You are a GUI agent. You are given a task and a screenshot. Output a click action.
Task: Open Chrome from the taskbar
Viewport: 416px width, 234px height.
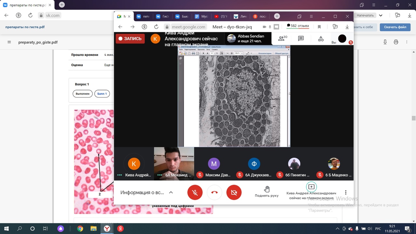[x=80, y=229]
